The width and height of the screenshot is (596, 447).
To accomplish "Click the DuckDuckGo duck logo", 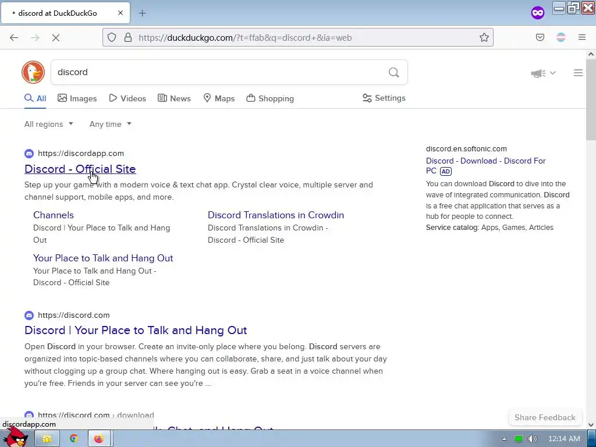I will coord(33,72).
